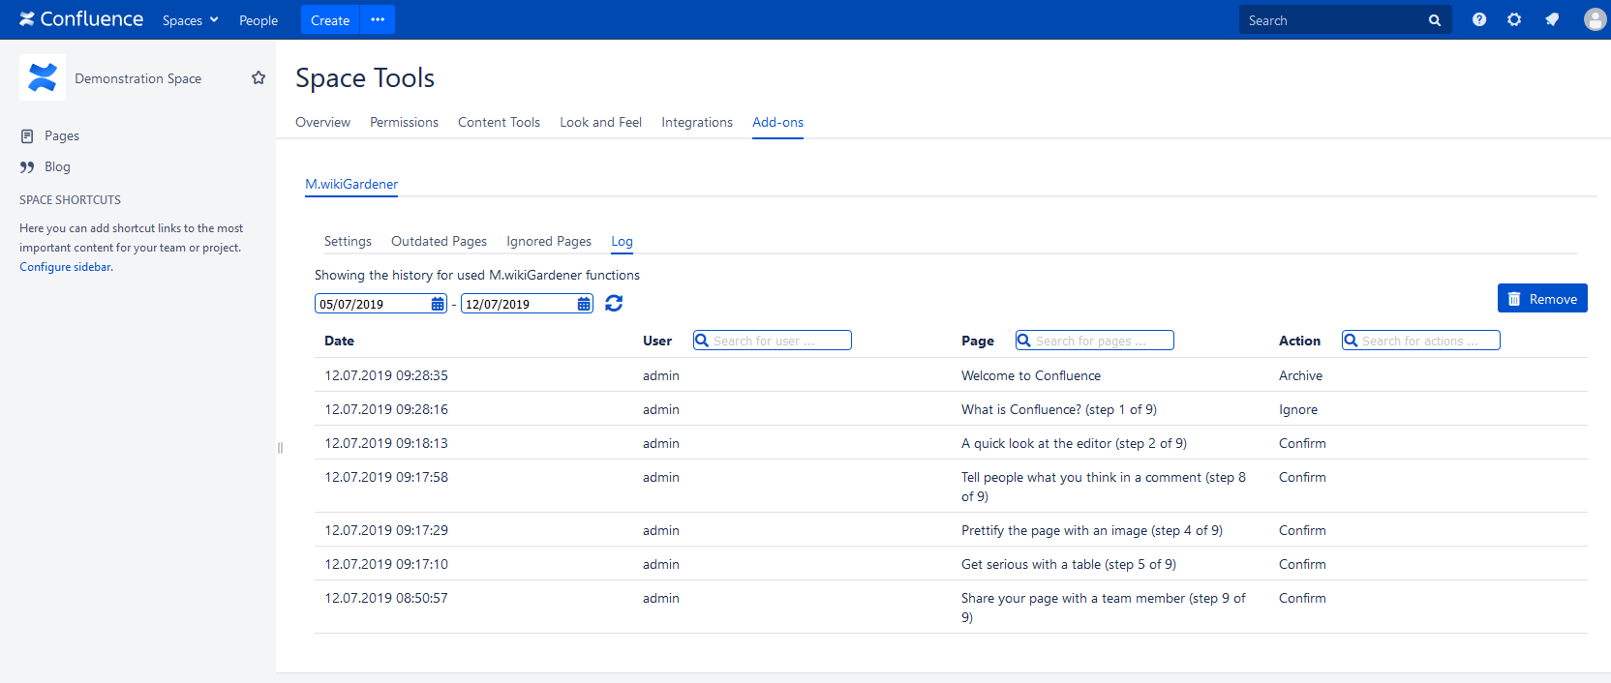Click the Create button

pos(330,19)
